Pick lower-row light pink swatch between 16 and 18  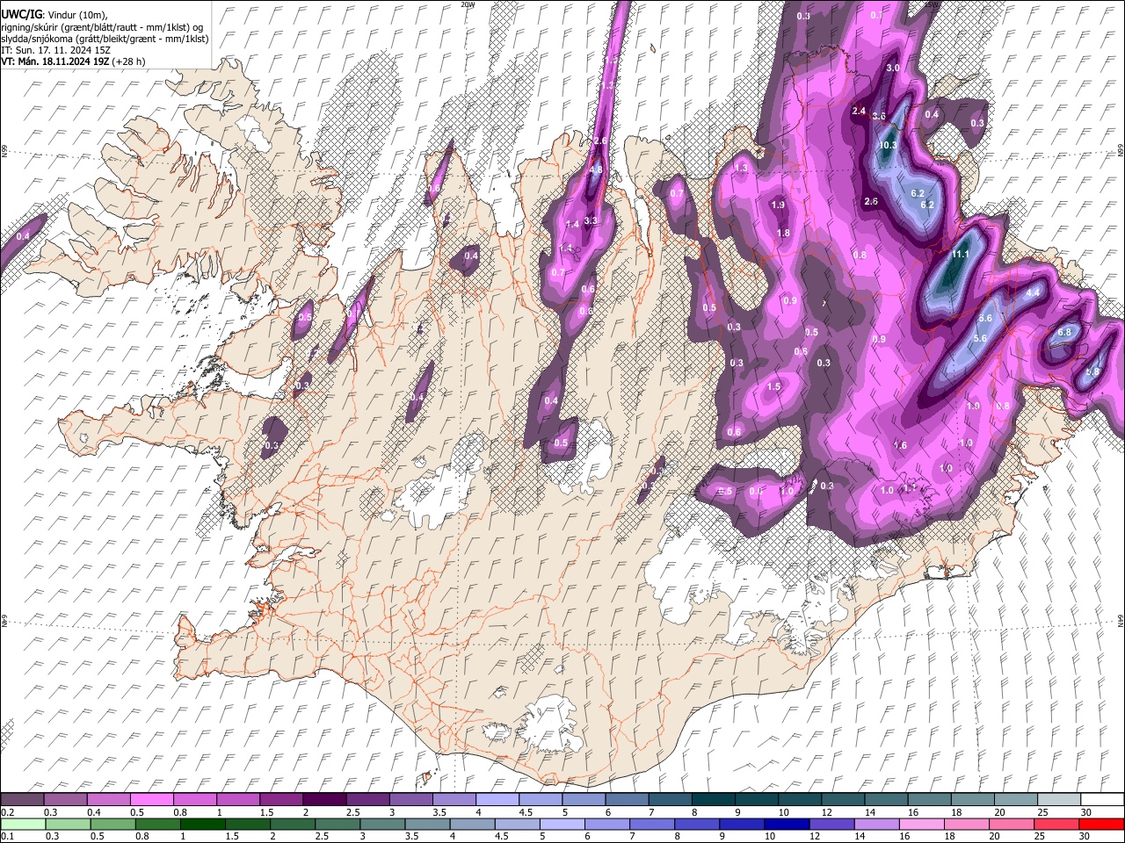tap(920, 824)
